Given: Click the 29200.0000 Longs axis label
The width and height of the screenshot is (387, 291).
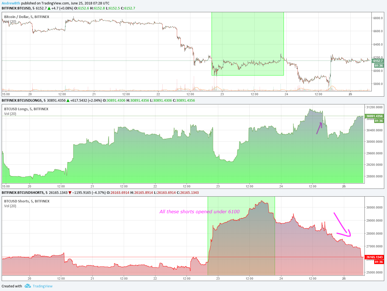Looking at the screenshot, I should [x=374, y=165].
